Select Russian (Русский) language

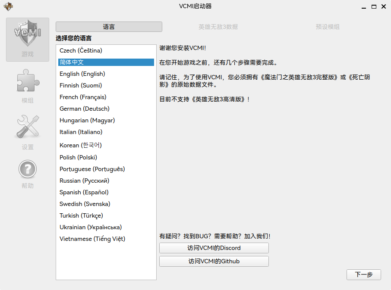[106, 181]
